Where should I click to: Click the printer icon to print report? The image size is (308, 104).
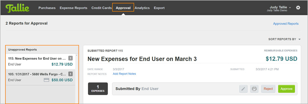254,89
